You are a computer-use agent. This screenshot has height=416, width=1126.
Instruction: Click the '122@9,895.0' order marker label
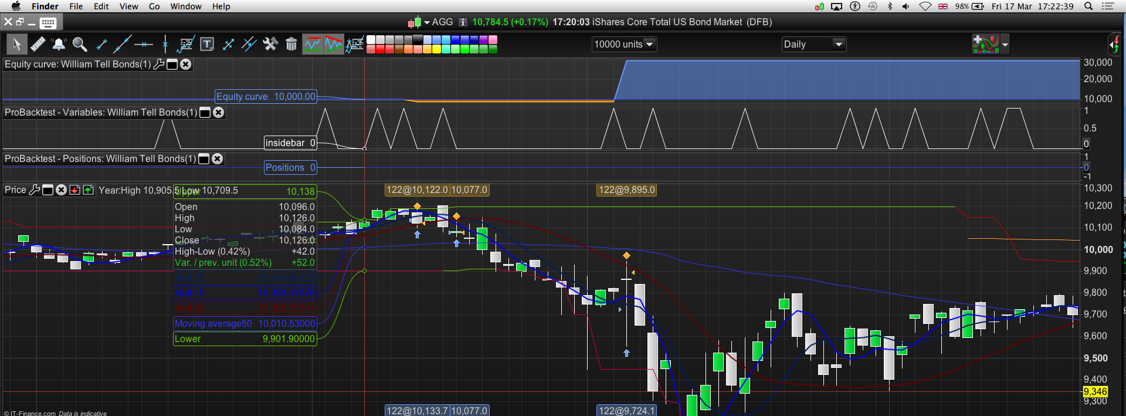pos(627,190)
